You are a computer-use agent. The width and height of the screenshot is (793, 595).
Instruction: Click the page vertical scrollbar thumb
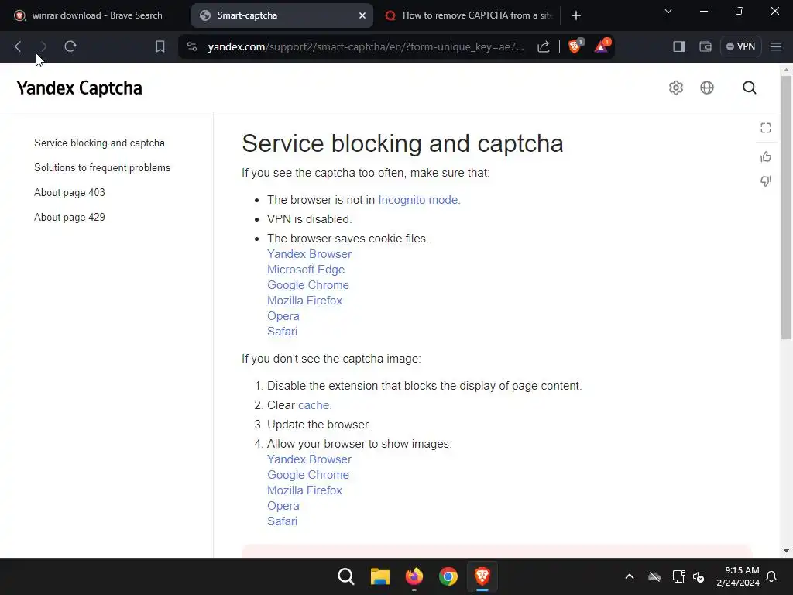786,208
